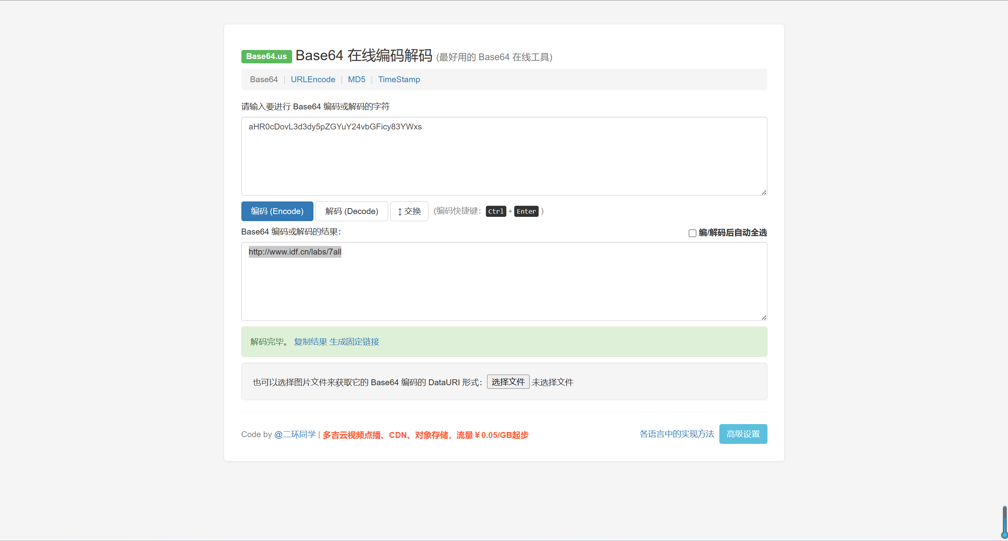
Task: Click the thermometer icon at the bottom right
Action: coord(1004,523)
